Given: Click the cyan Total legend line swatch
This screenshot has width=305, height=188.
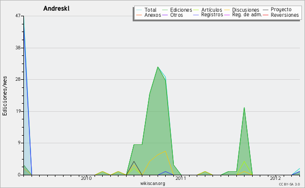Looking at the screenshot, I should point(139,10).
